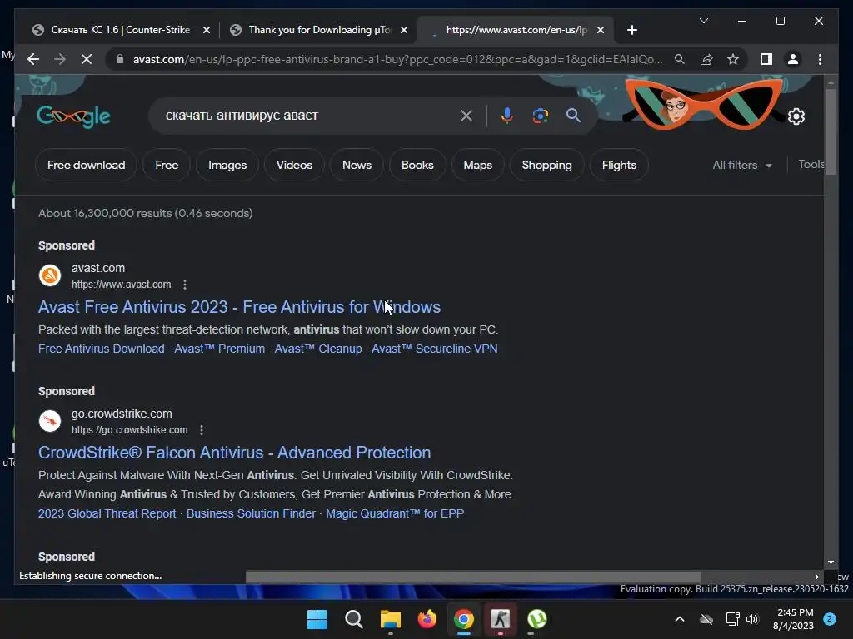
Task: Open the Tools option
Action: tap(811, 165)
